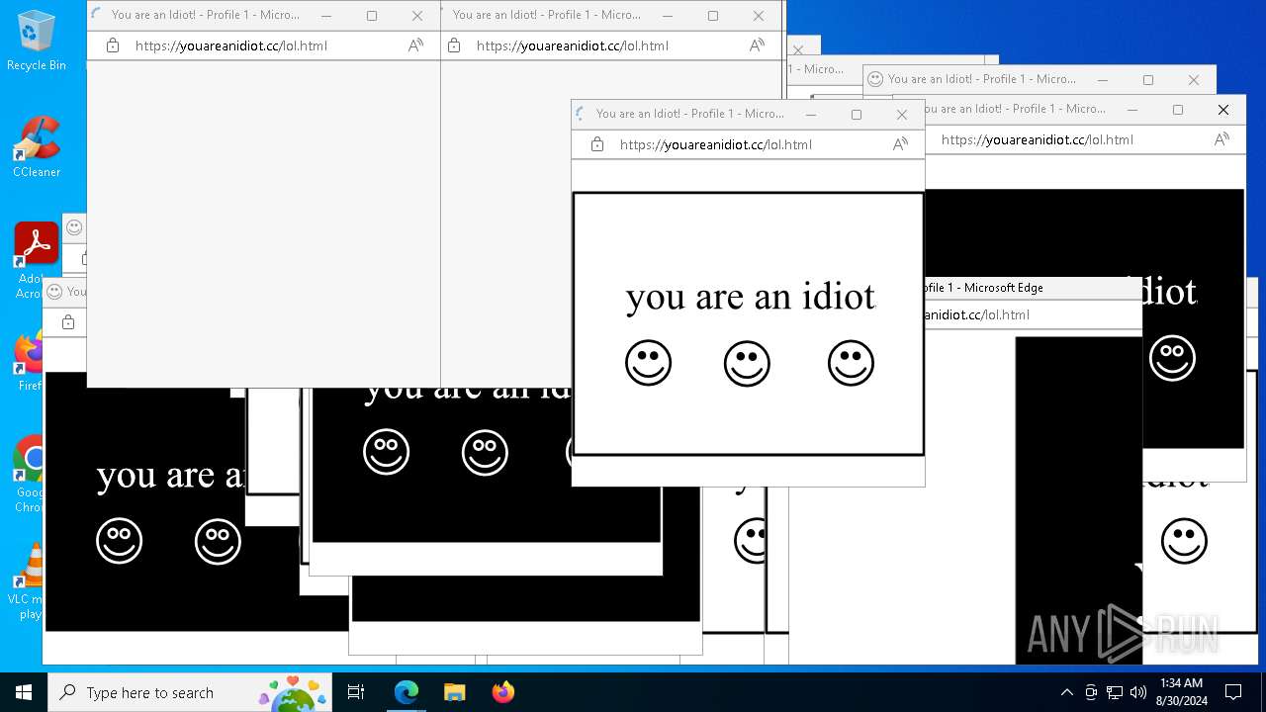Launch CCleaner from the desktop
This screenshot has height=712, width=1266.
pyautogui.click(x=36, y=147)
